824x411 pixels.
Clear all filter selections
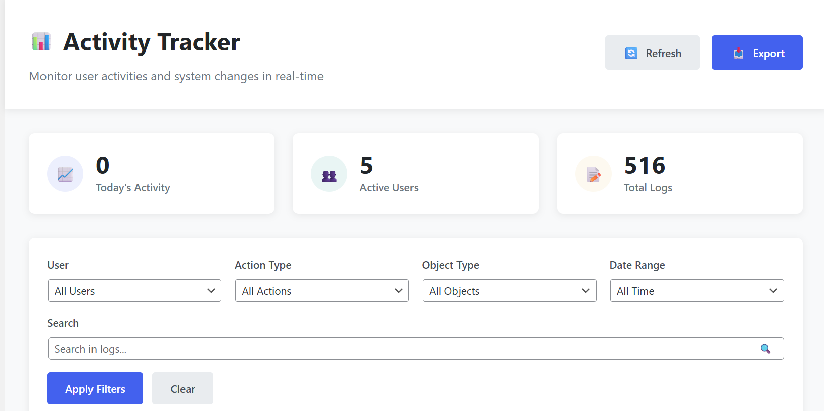182,388
